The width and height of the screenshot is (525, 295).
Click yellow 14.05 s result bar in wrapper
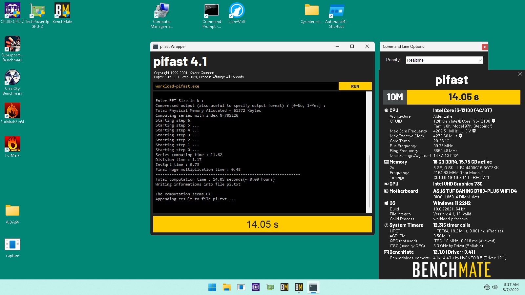[262, 224]
